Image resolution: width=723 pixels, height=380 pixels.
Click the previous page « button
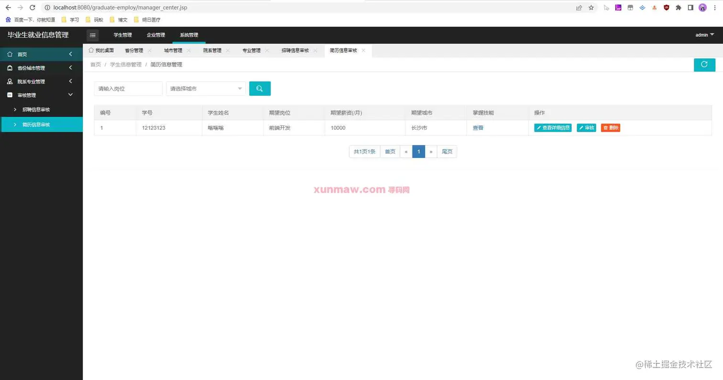click(x=406, y=152)
